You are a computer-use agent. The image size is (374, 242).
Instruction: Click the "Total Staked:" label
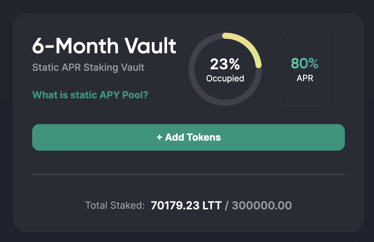pyautogui.click(x=115, y=205)
